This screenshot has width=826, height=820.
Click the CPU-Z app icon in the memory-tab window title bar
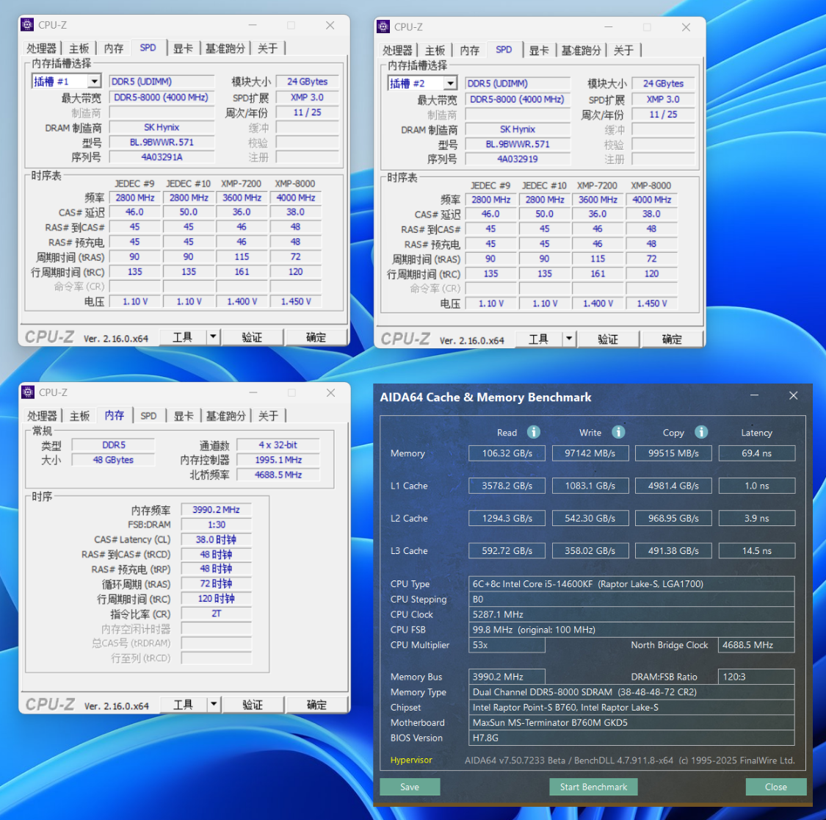coord(28,392)
